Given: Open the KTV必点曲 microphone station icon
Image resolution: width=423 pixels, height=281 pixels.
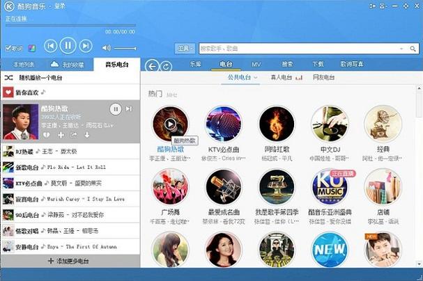Looking at the screenshot, I should click(224, 124).
